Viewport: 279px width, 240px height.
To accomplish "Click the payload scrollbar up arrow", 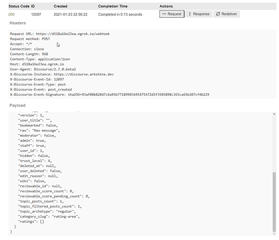I will 274,114.
